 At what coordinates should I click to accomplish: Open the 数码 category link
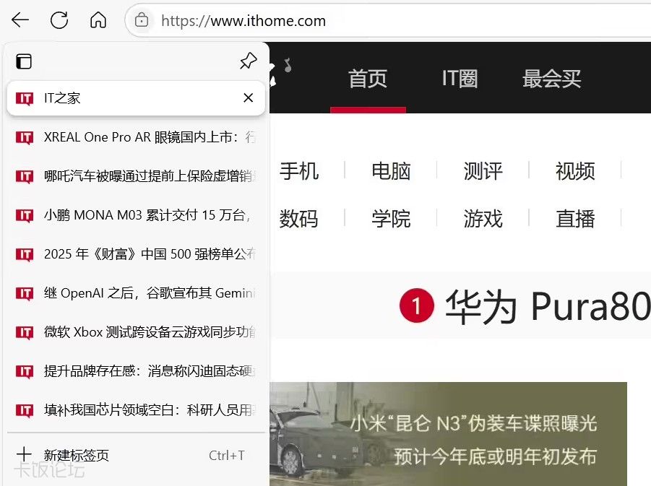pyautogui.click(x=299, y=218)
